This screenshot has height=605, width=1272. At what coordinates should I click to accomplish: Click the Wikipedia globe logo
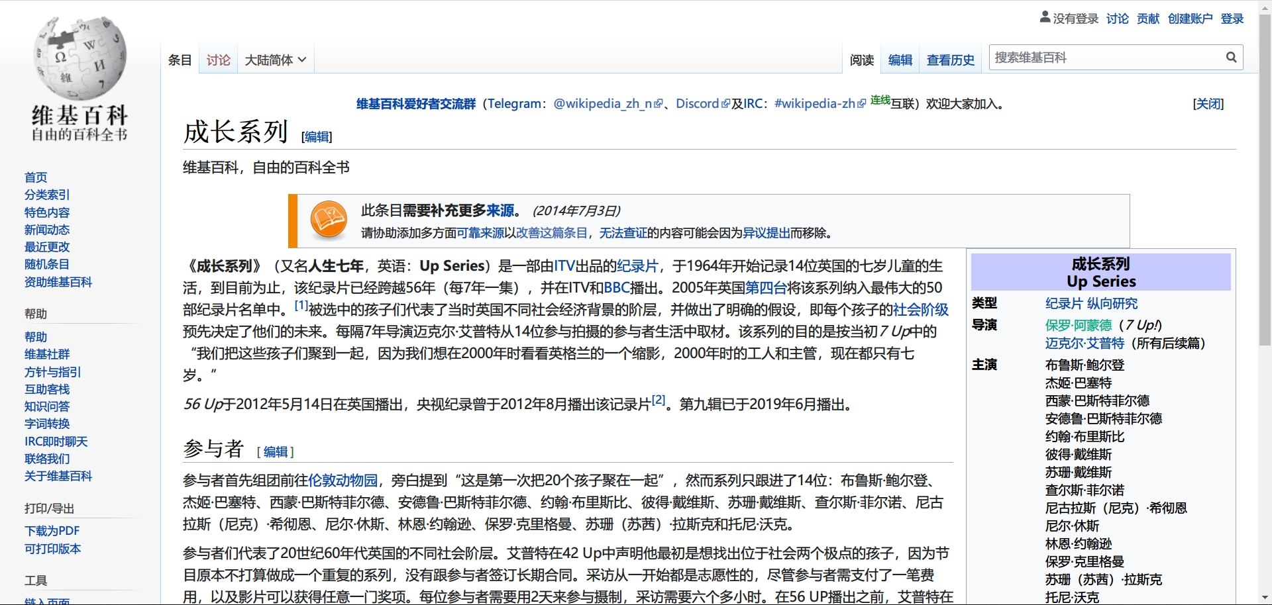tap(79, 58)
